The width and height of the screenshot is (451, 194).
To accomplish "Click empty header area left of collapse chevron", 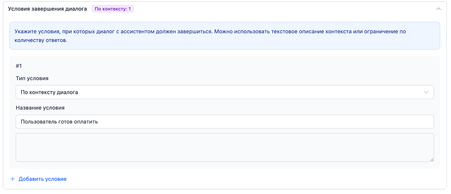I will point(282,9).
